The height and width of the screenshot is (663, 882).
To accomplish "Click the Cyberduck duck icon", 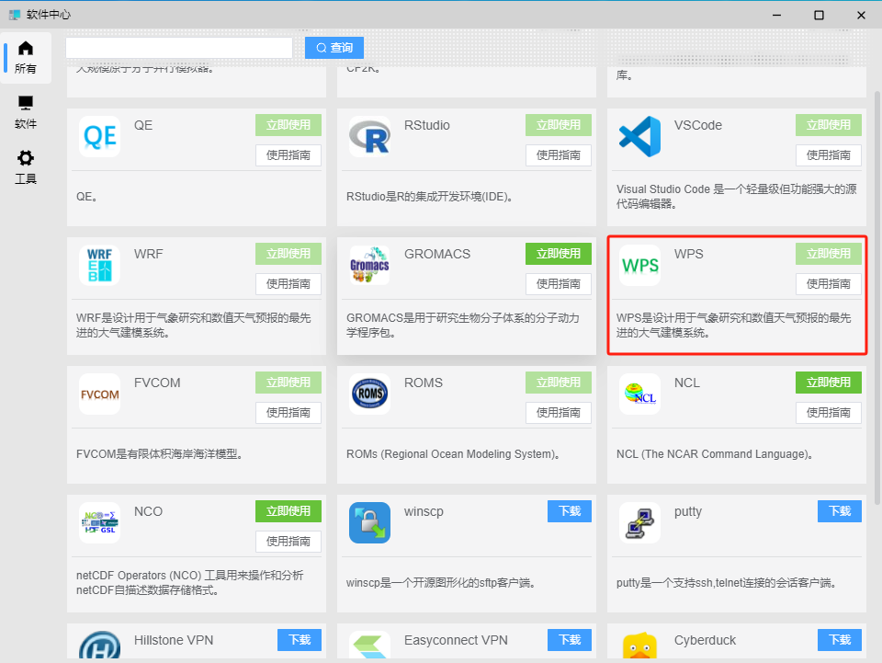I will point(639,645).
